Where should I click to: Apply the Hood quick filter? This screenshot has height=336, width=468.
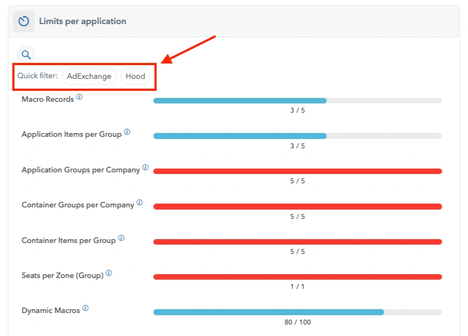135,76
